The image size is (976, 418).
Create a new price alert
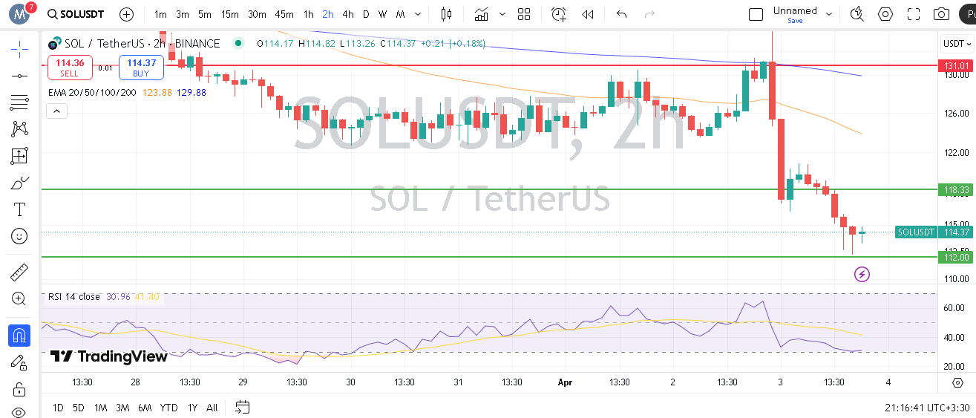[559, 14]
